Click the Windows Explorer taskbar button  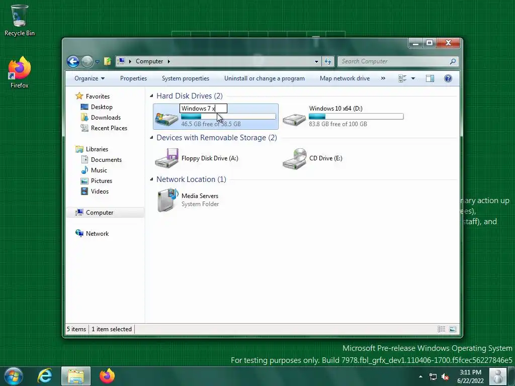click(x=76, y=376)
